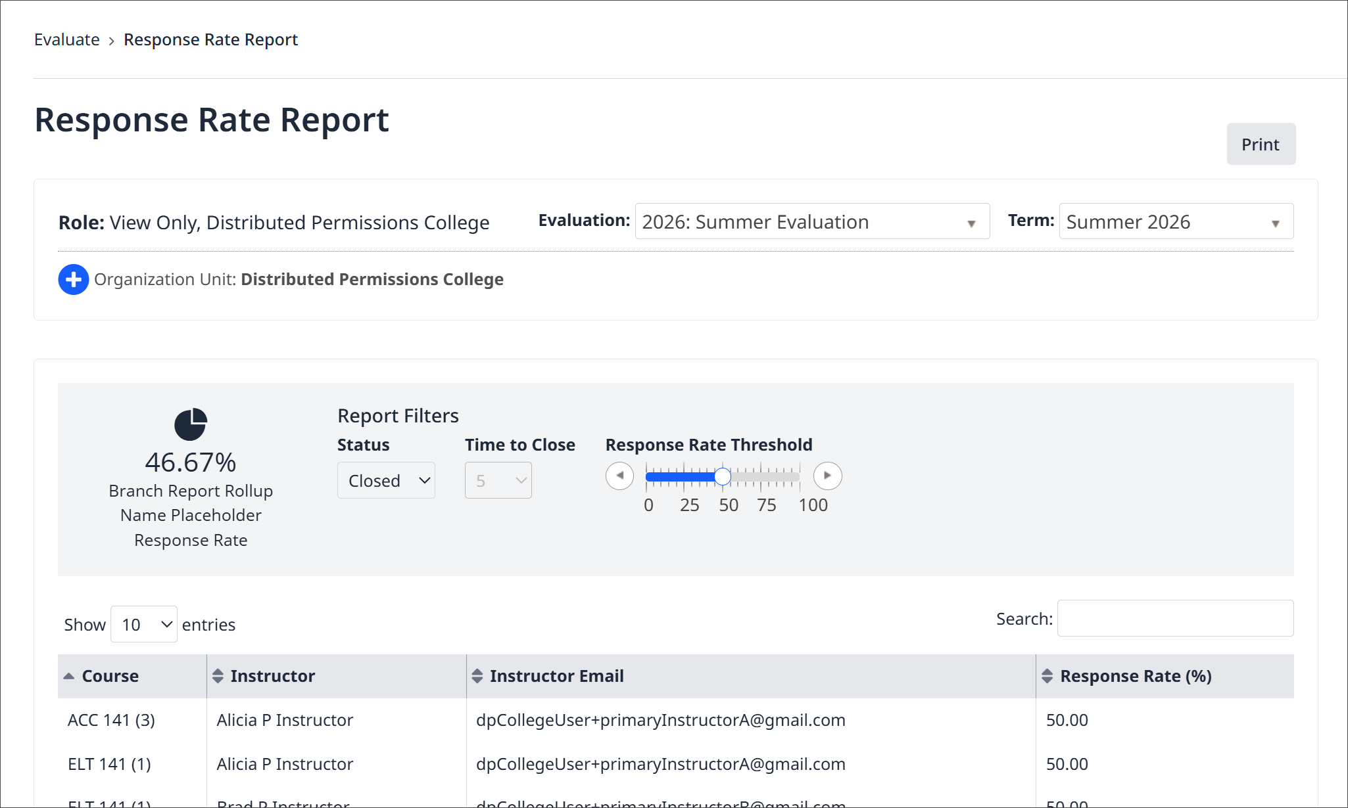The height and width of the screenshot is (808, 1348).
Task: Go to Evaluate breadcrumb link
Action: (x=67, y=39)
